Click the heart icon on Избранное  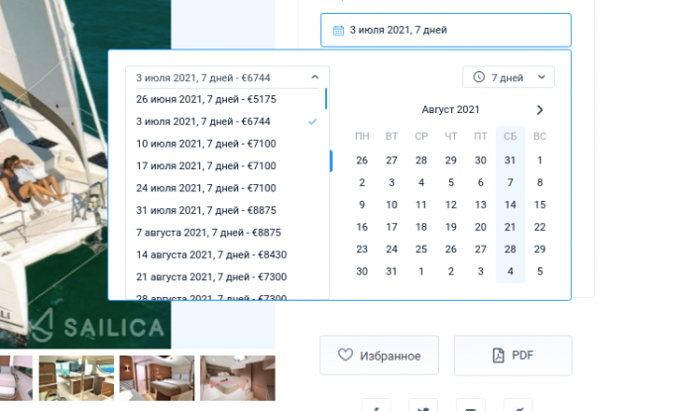345,355
